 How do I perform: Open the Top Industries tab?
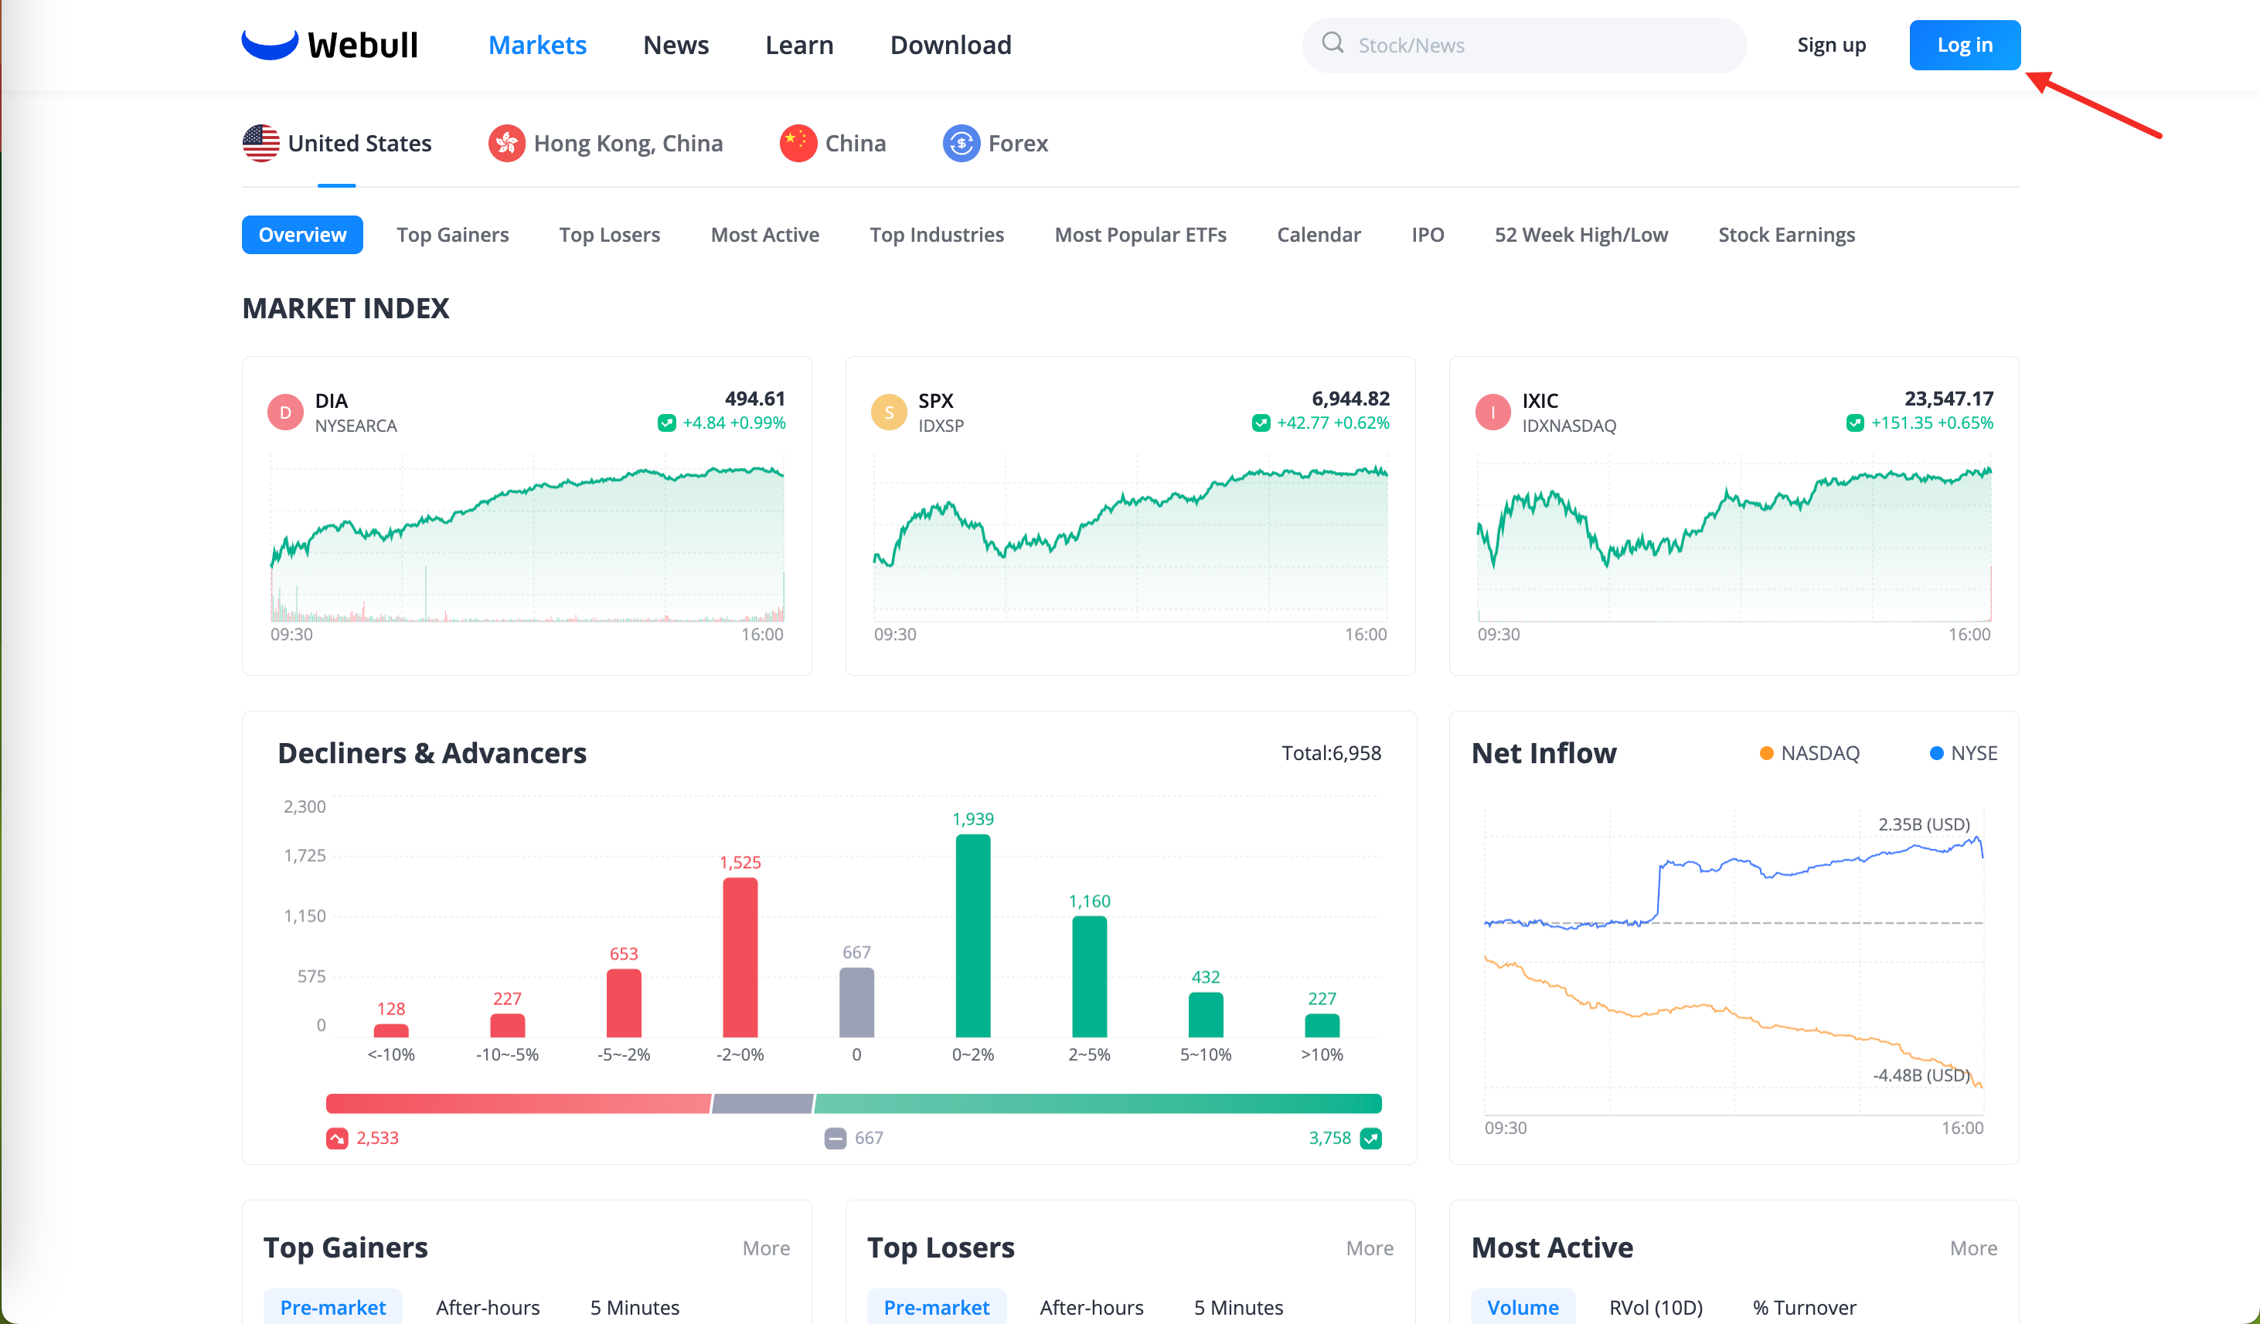936,235
